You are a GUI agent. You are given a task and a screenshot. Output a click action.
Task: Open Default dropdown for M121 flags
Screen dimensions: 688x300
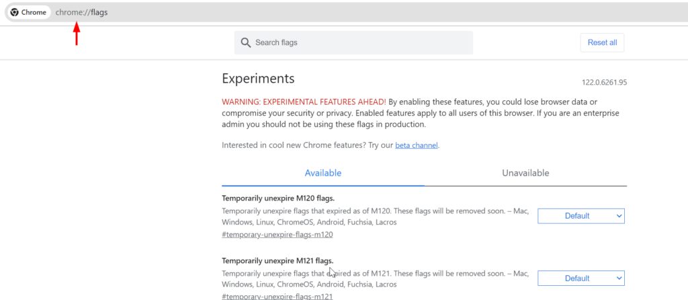point(581,278)
